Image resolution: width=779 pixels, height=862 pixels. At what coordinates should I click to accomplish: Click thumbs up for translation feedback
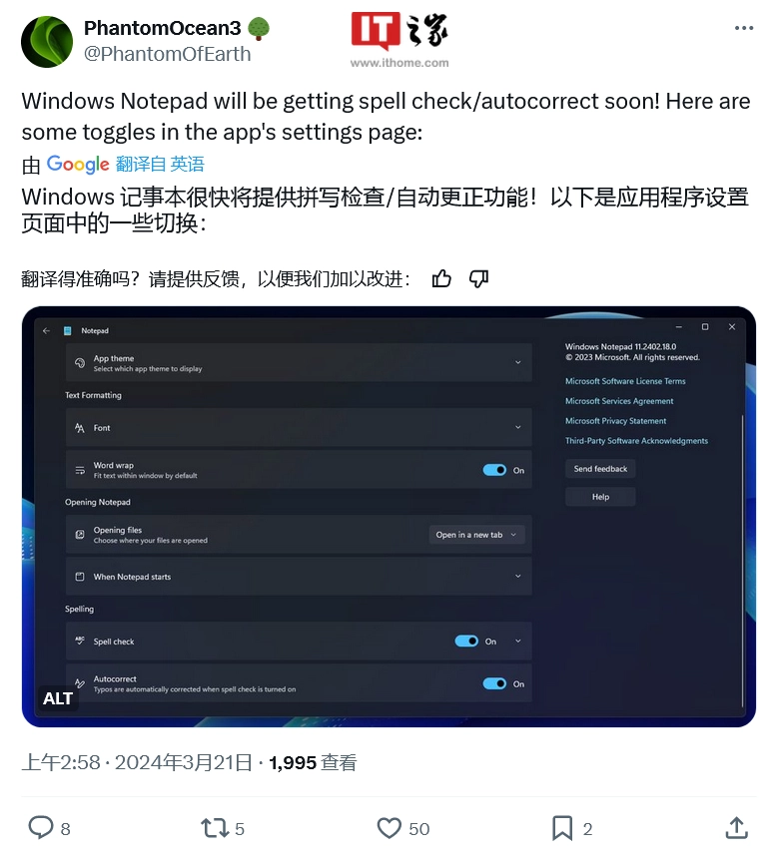click(x=441, y=279)
